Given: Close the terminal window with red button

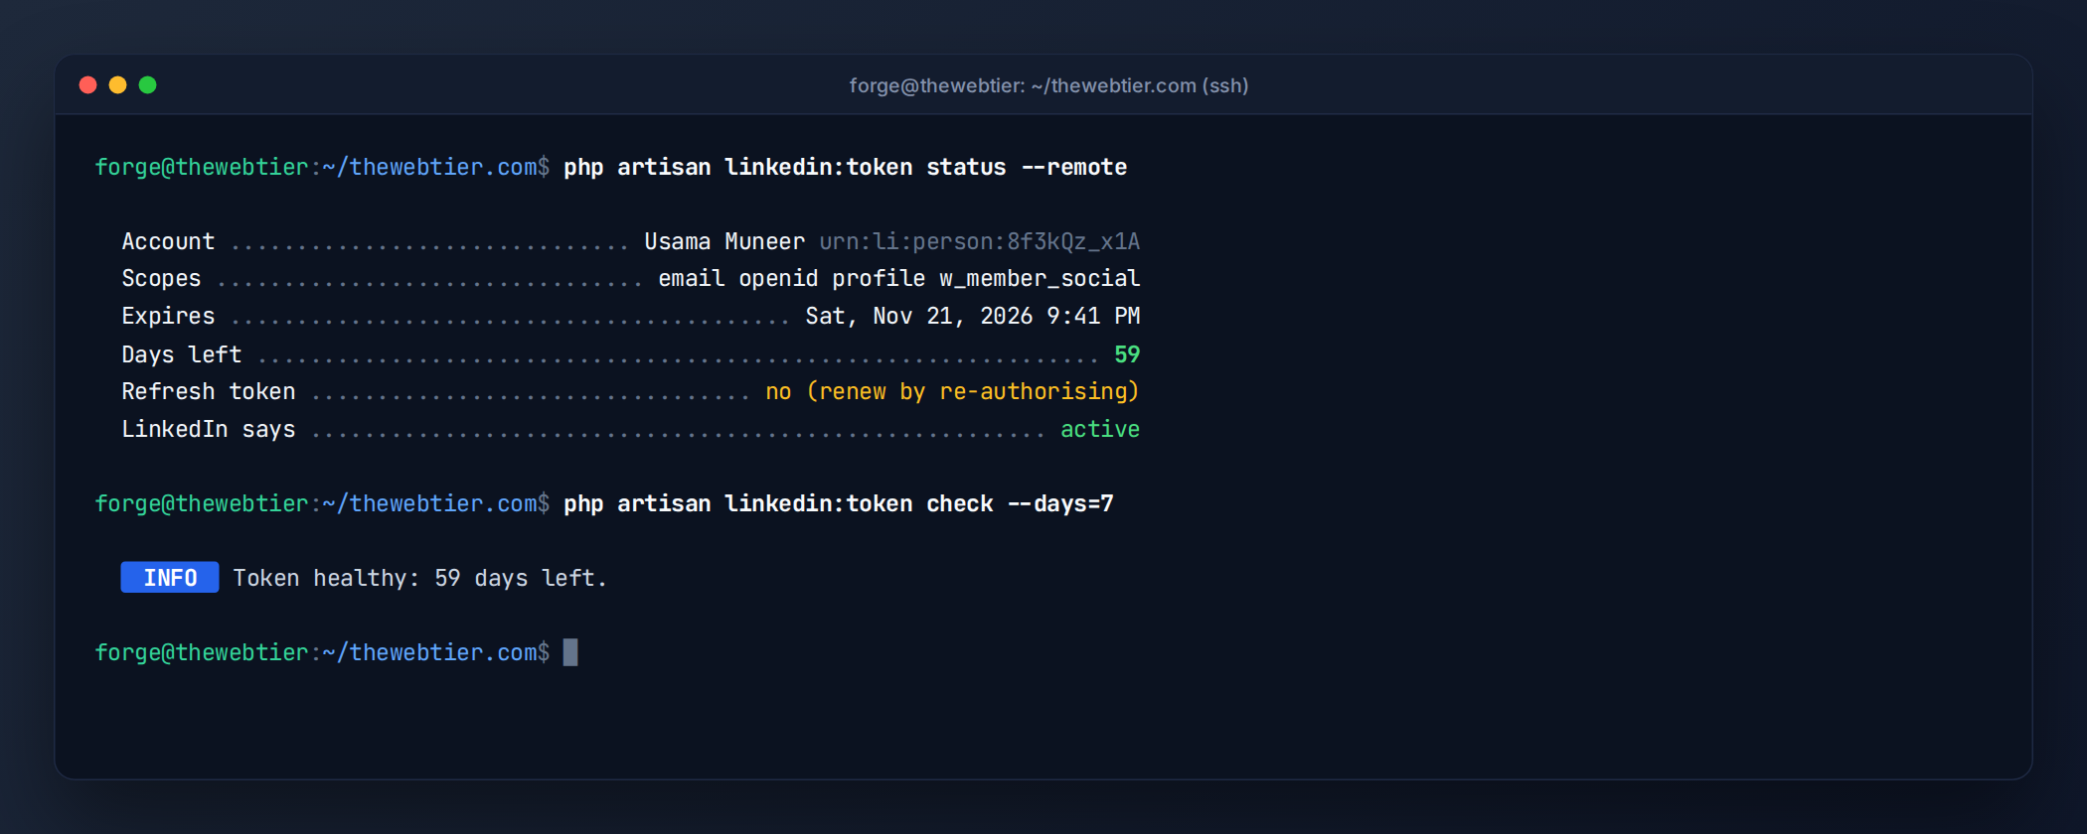Looking at the screenshot, I should tap(87, 85).
